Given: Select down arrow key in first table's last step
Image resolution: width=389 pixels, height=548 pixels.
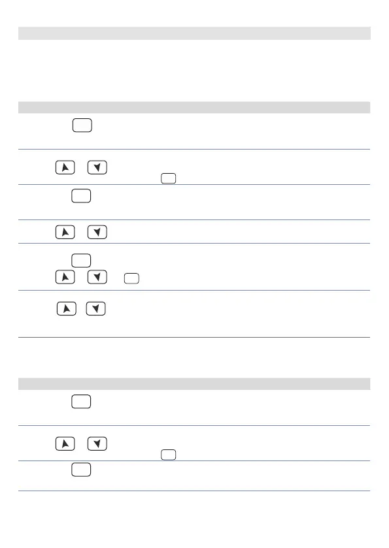Looking at the screenshot, I should point(96,308).
